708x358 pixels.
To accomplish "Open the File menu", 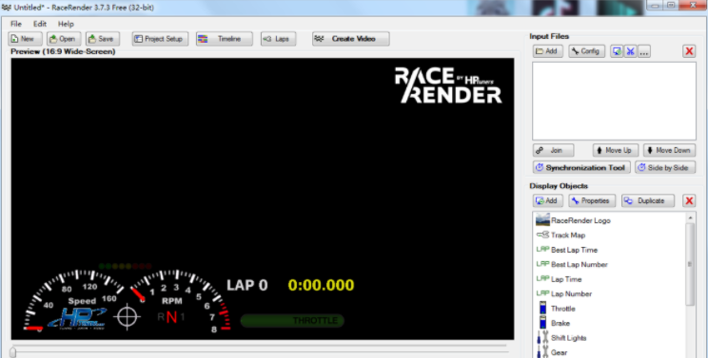I will click(x=16, y=24).
